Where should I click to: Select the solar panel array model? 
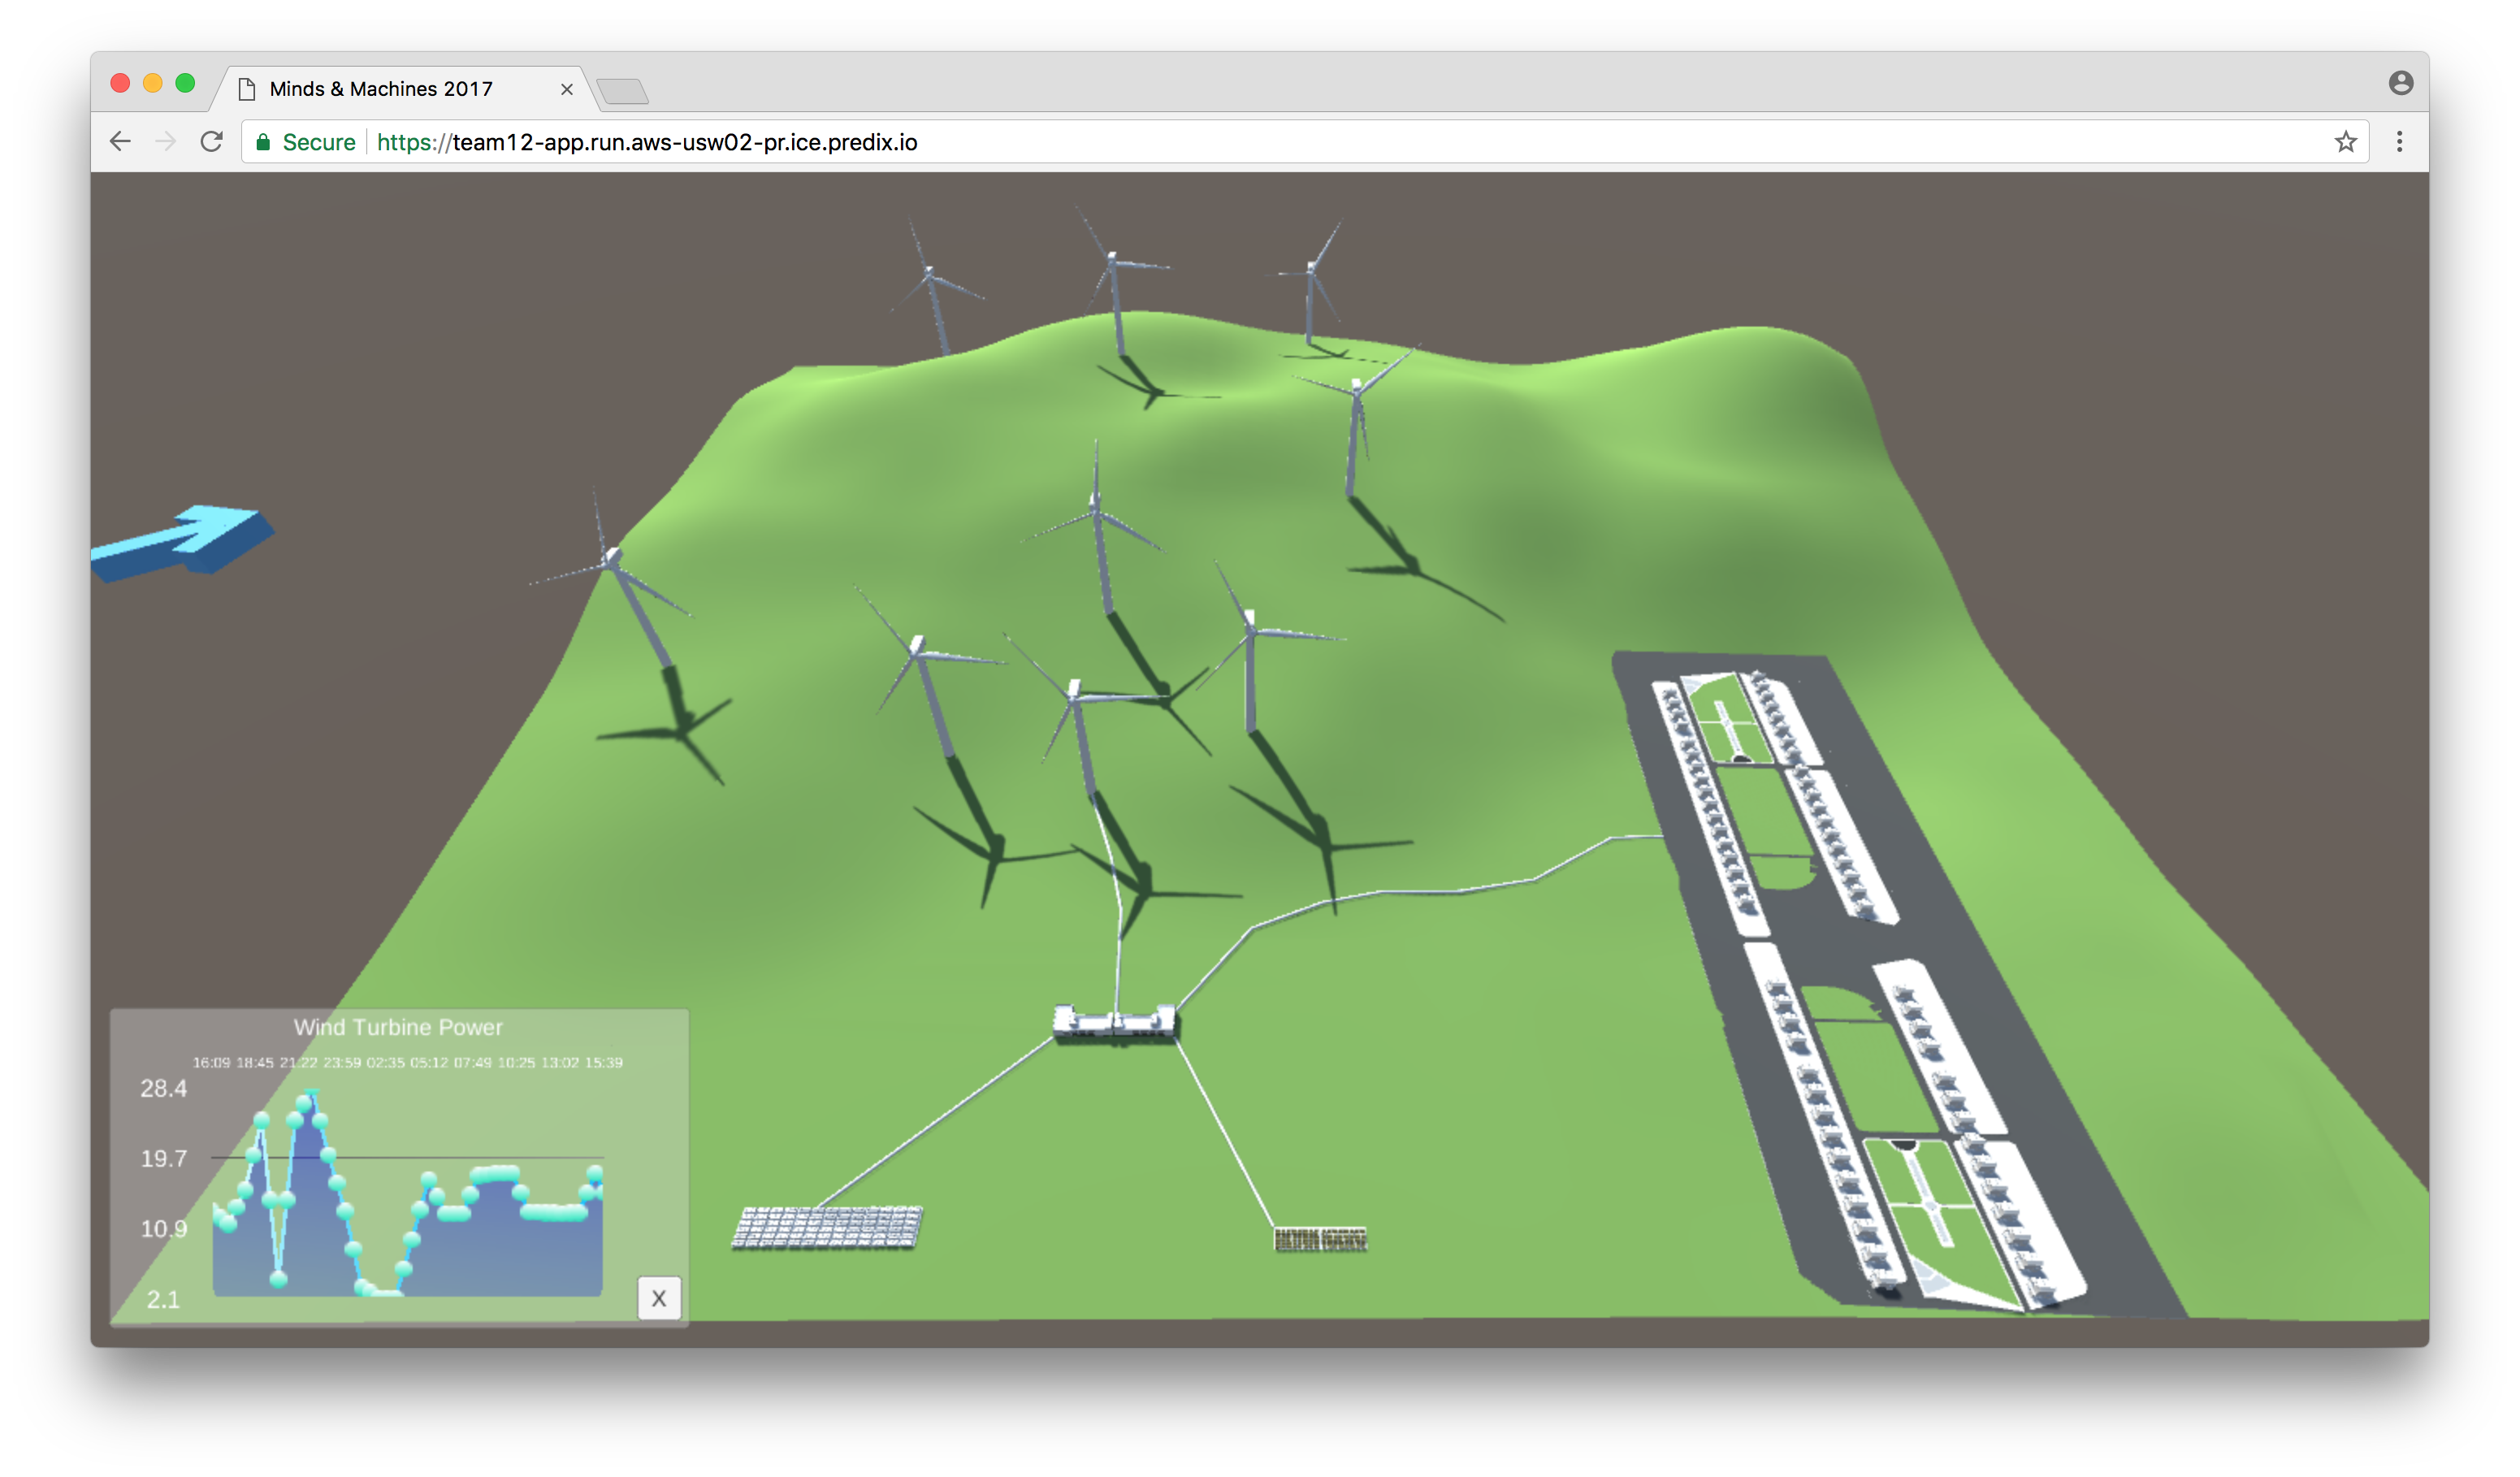pyautogui.click(x=827, y=1227)
